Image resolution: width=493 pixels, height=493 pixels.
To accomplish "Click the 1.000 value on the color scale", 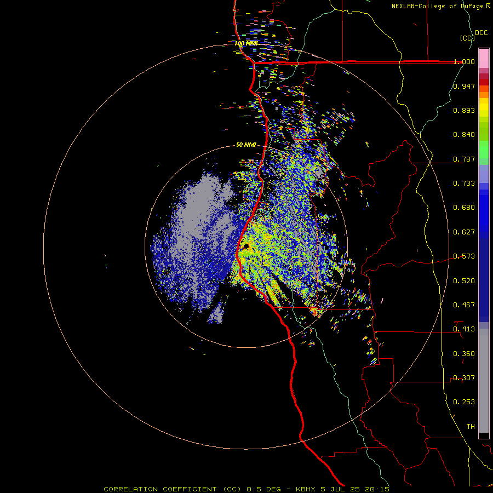I will (x=464, y=61).
